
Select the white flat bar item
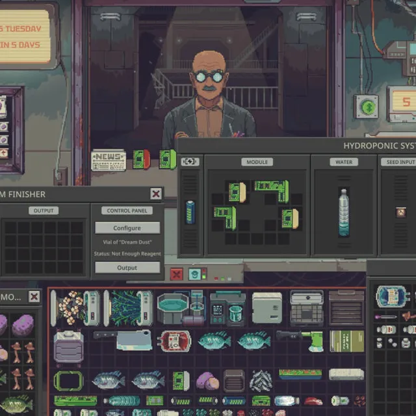[346, 374]
